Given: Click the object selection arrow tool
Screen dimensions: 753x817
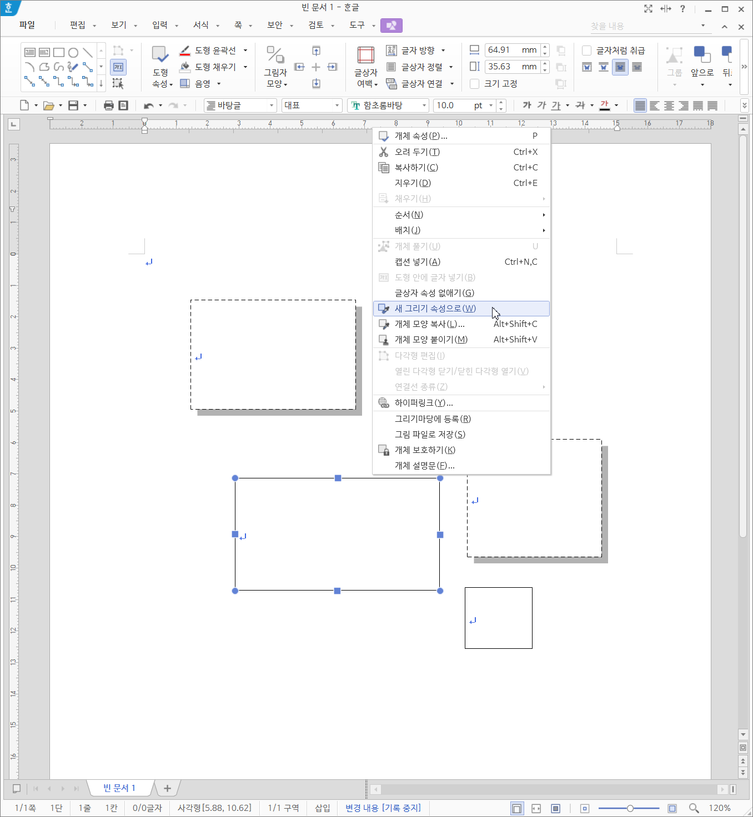Looking at the screenshot, I should [x=118, y=83].
